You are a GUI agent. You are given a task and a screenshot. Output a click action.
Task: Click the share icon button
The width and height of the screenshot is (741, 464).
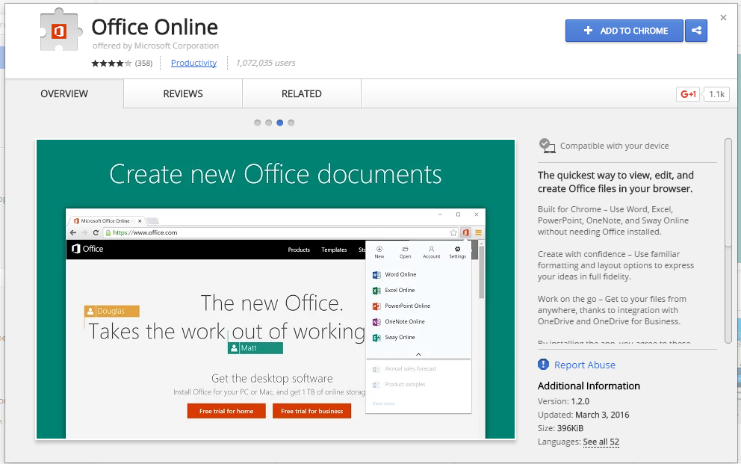click(696, 31)
